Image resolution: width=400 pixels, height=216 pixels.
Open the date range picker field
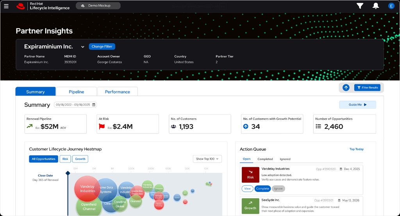75,105
